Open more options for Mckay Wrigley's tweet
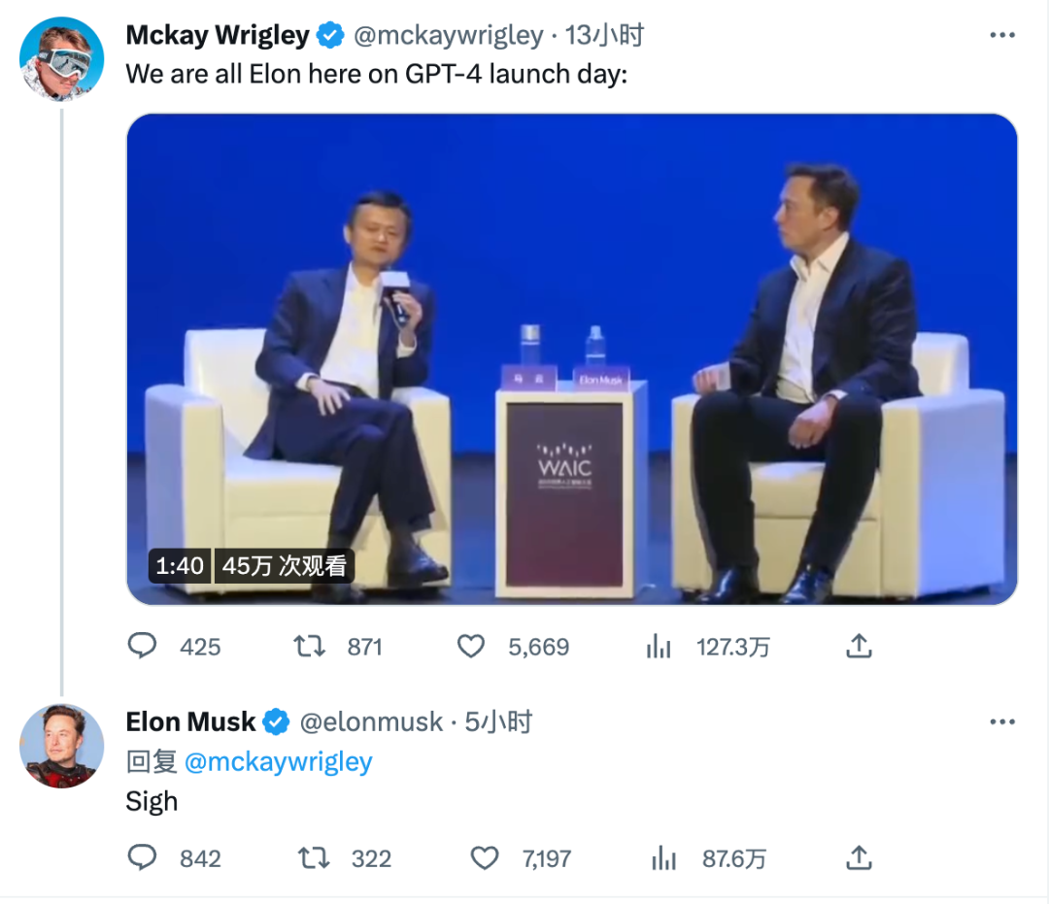The width and height of the screenshot is (1049, 904). click(1001, 36)
